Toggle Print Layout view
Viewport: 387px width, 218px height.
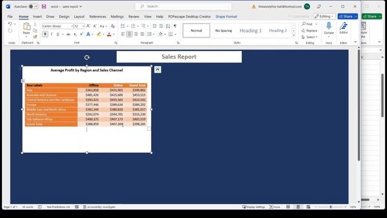tap(298, 207)
